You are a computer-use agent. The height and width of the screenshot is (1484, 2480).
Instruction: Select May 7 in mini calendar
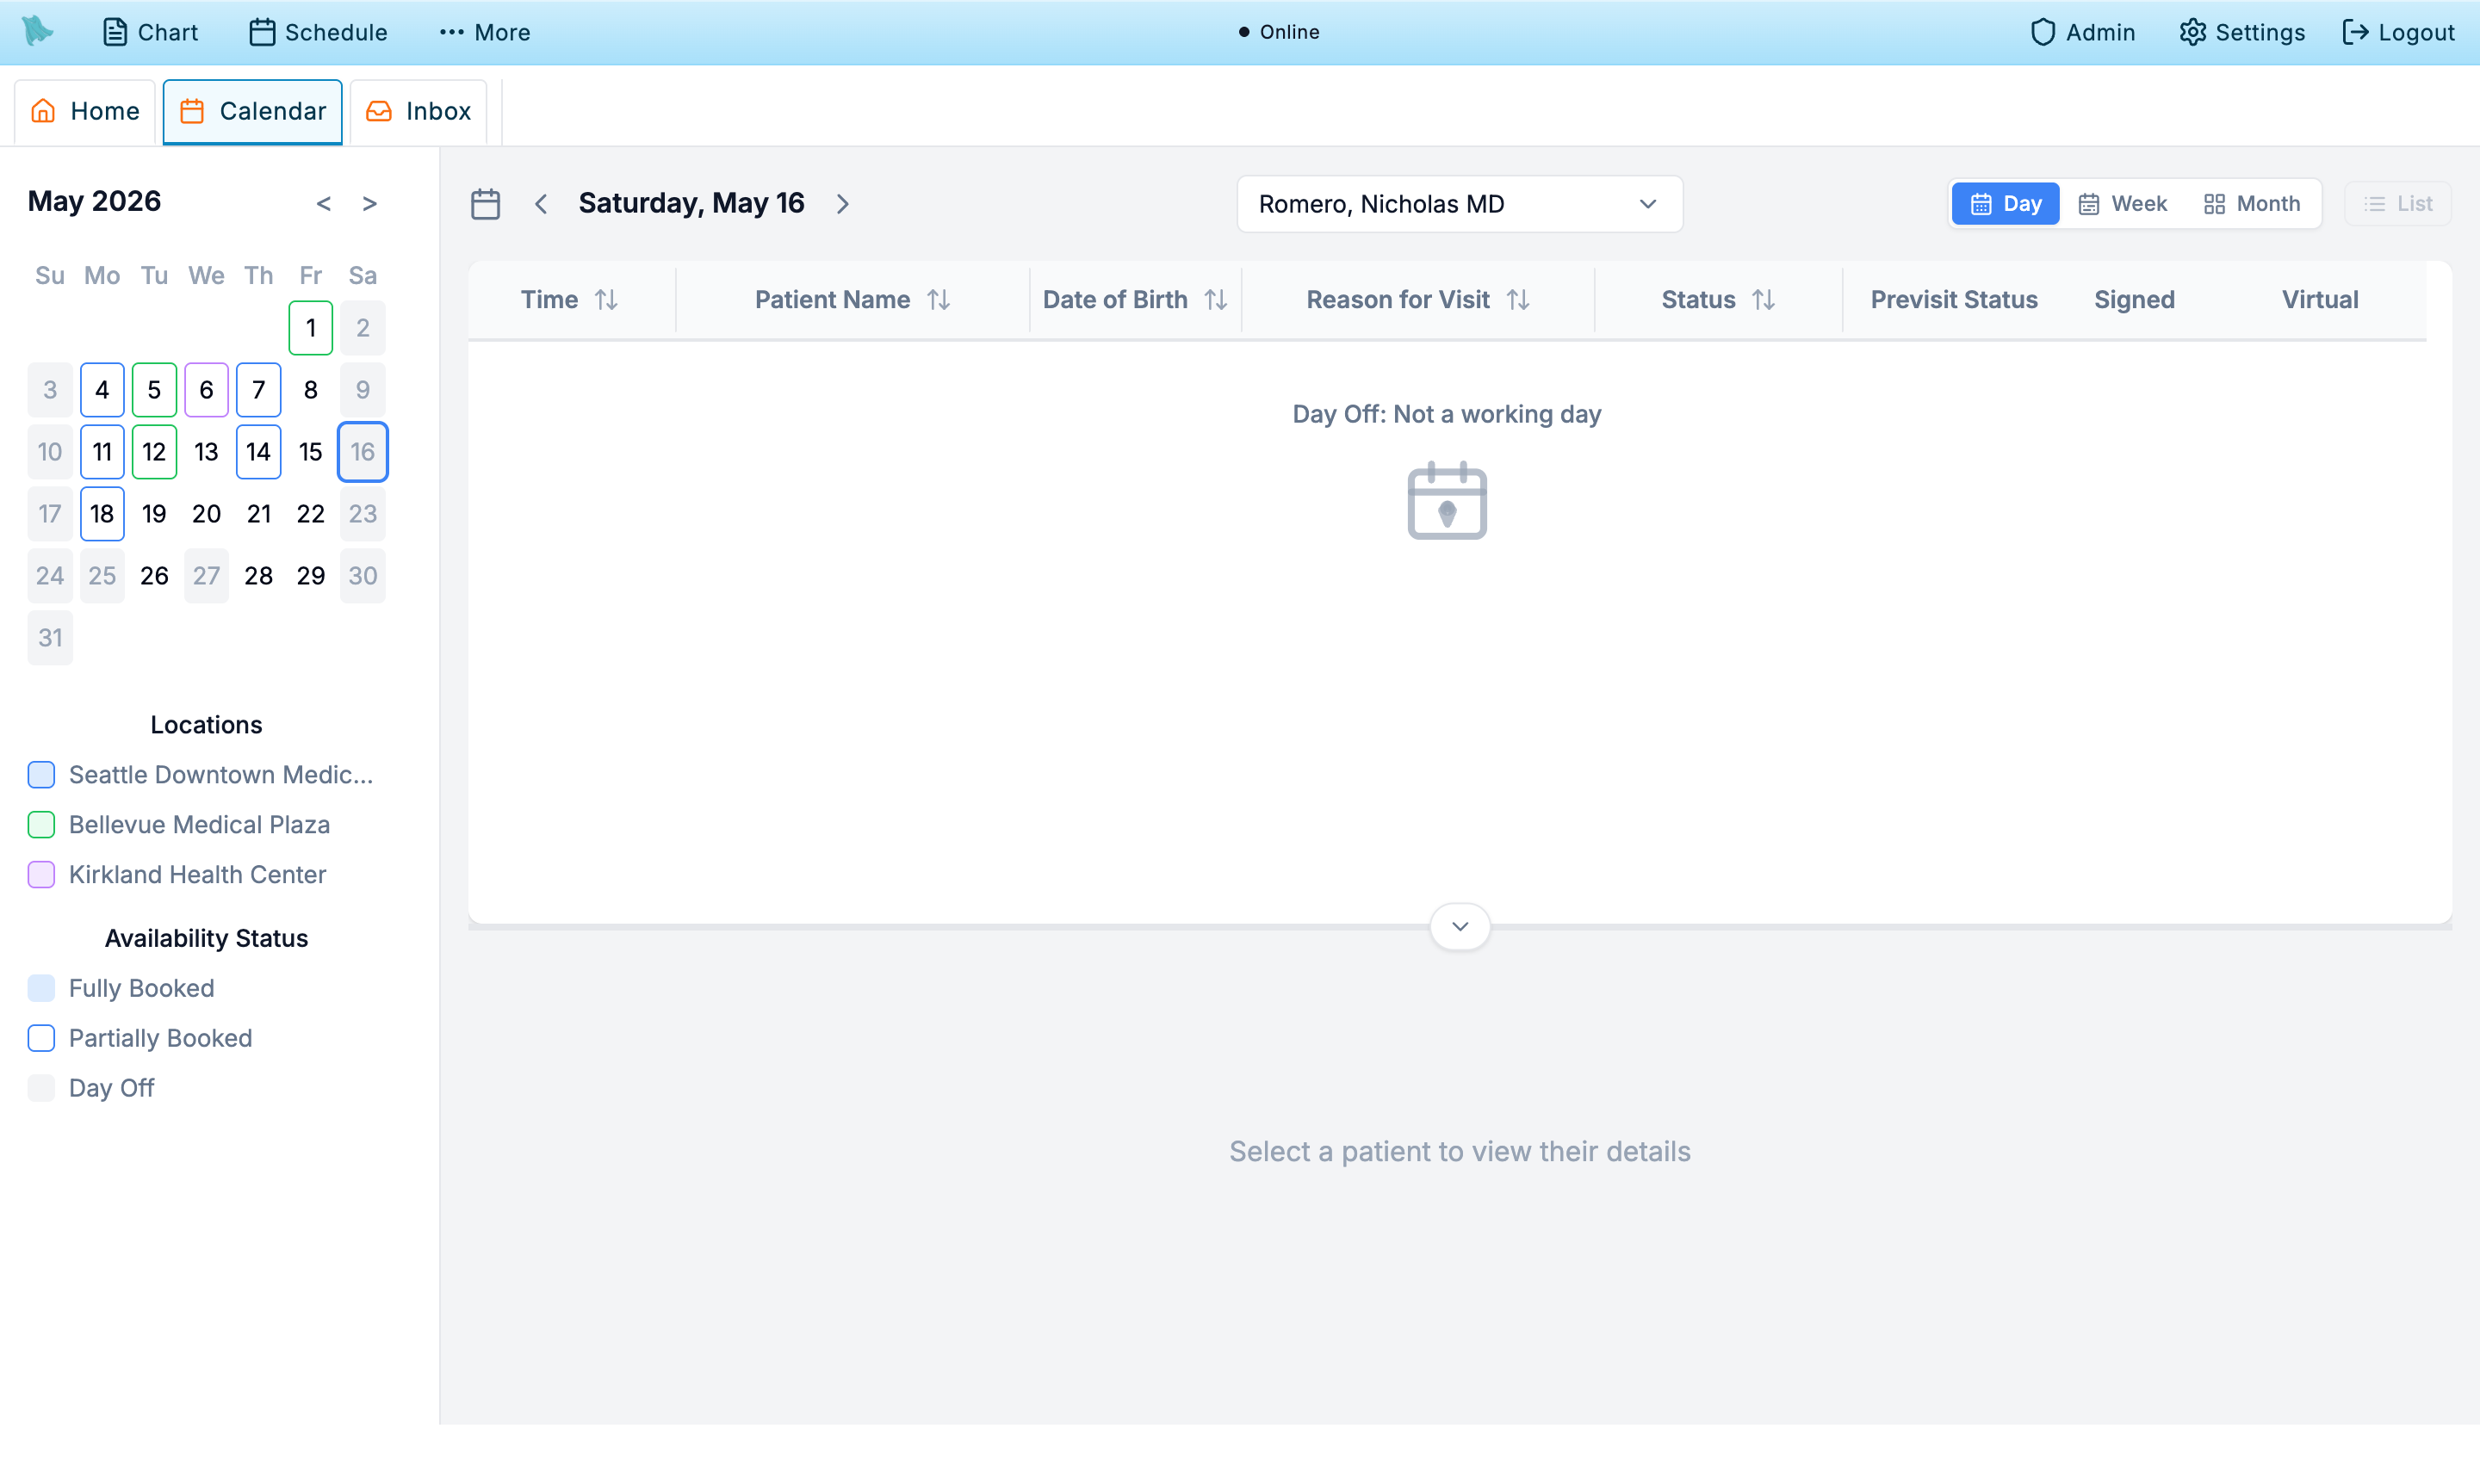click(258, 390)
